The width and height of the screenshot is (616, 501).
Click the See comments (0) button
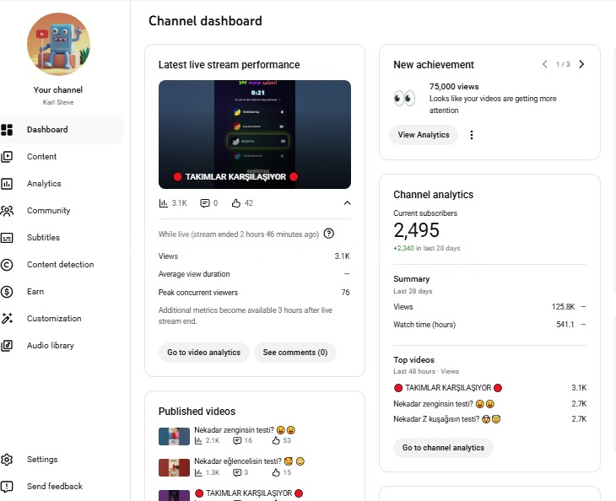click(294, 353)
